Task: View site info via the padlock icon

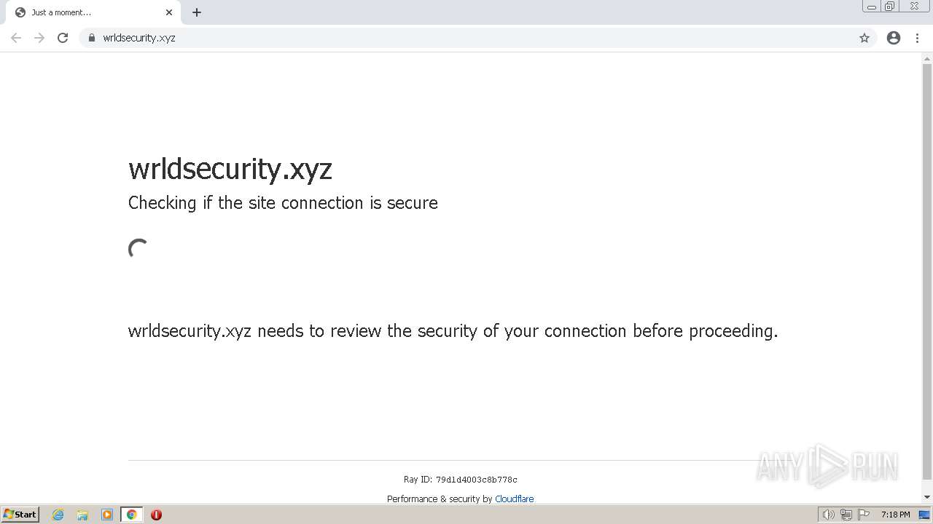Action: 92,38
